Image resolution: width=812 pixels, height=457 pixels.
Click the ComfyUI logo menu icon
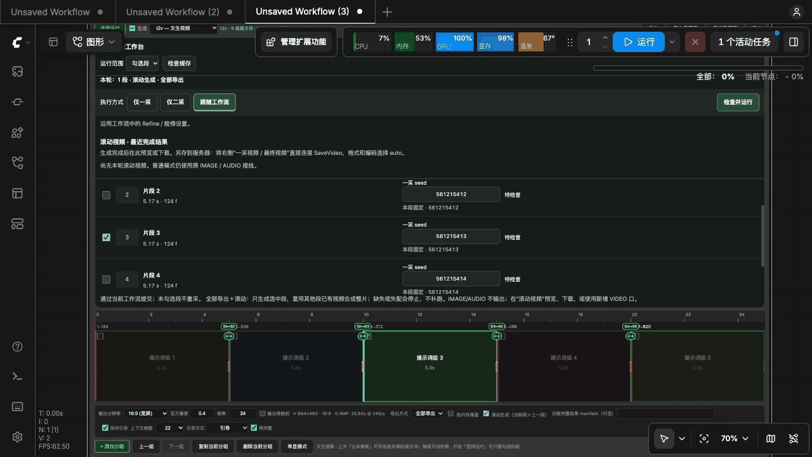(x=17, y=42)
